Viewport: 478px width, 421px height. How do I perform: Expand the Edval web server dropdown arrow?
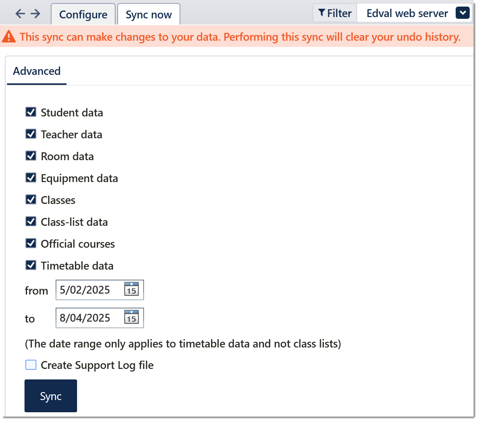(x=462, y=14)
